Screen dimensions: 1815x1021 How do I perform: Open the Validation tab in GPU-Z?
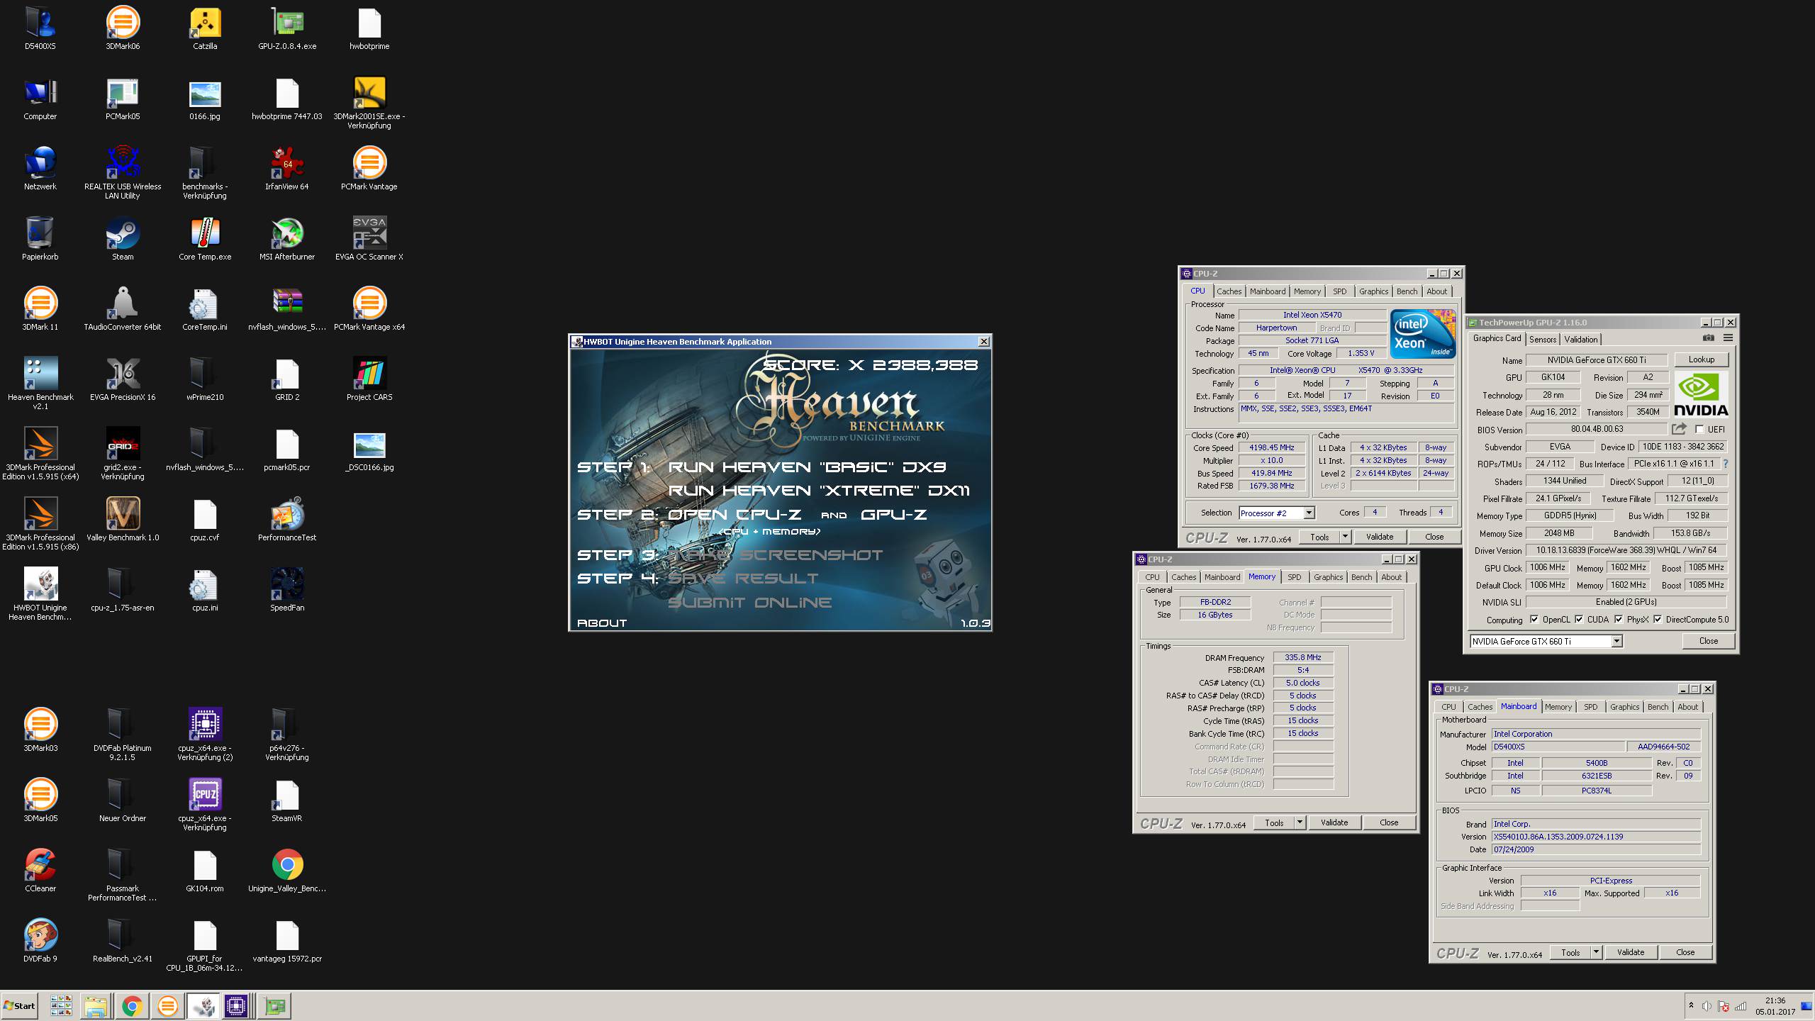(x=1581, y=340)
